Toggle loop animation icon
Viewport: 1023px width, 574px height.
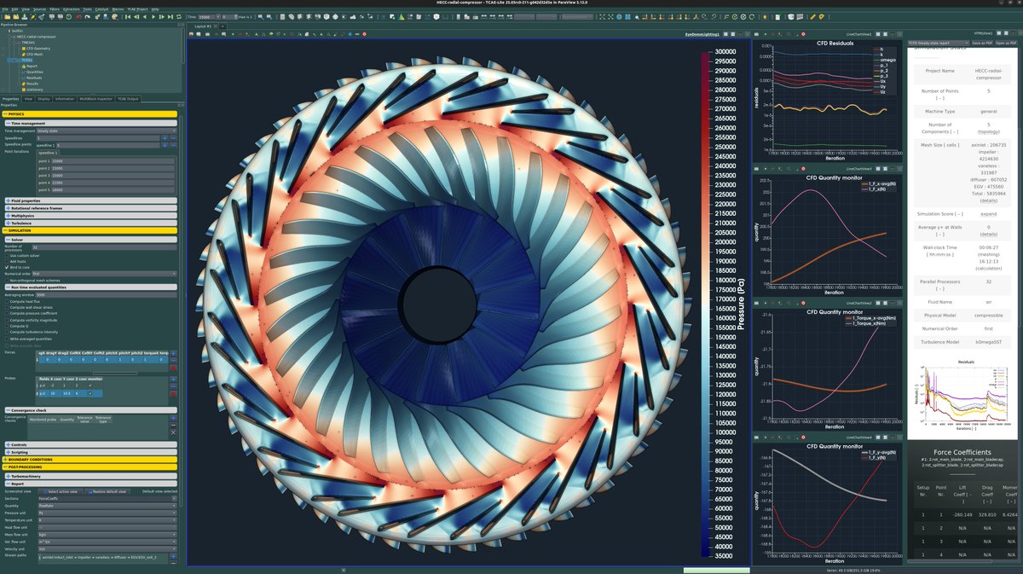click(179, 16)
